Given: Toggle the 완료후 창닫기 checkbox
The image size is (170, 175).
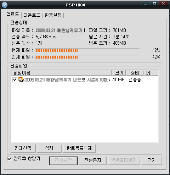Looking at the screenshot, I should tap(9, 159).
